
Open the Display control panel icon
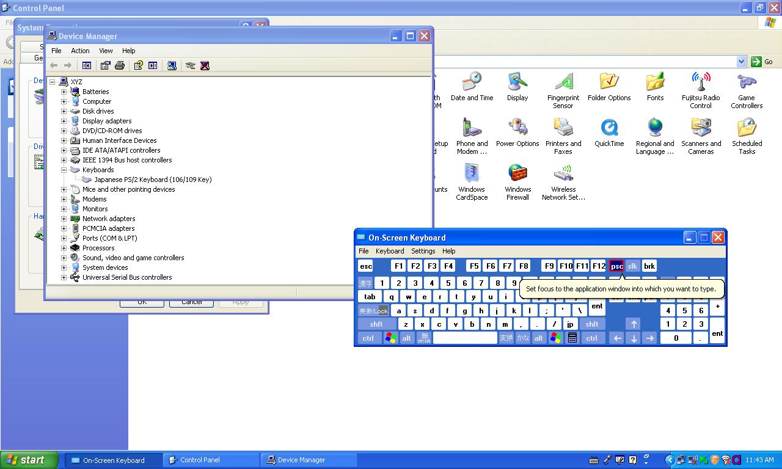coord(517,87)
